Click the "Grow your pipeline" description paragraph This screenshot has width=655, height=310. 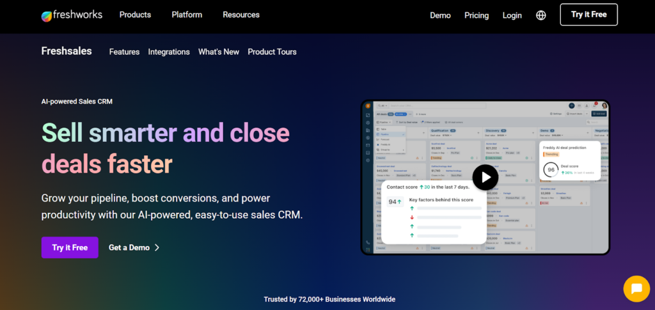(x=171, y=207)
